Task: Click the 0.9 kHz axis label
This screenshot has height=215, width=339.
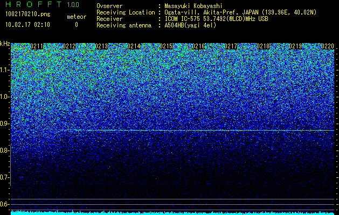Action: click(4, 124)
